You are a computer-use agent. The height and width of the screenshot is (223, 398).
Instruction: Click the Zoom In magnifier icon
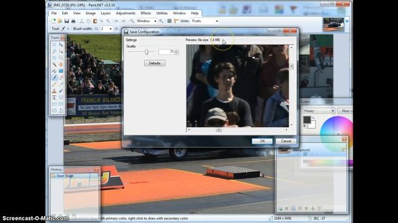(161, 21)
